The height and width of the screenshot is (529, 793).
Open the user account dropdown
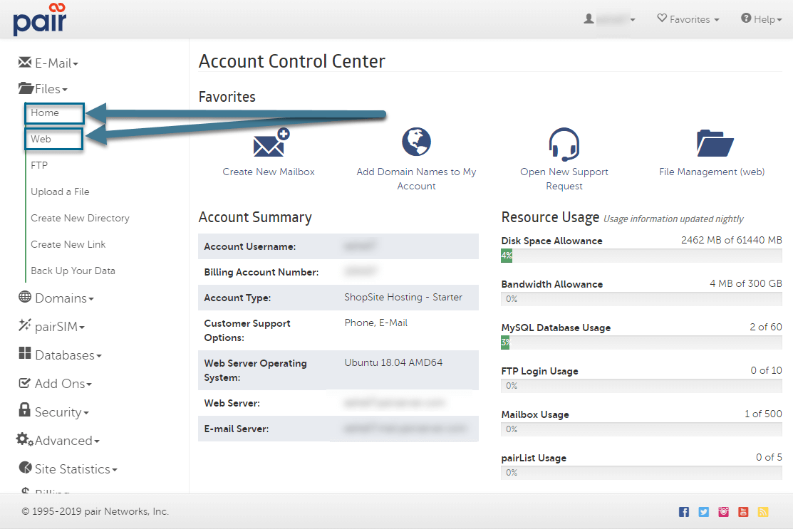click(609, 19)
